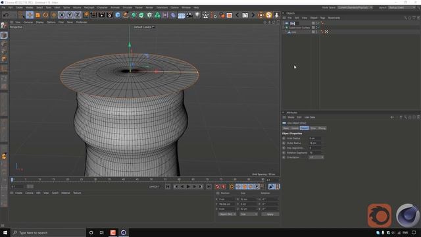Click the Apply button in Coordinates panel

270,214
